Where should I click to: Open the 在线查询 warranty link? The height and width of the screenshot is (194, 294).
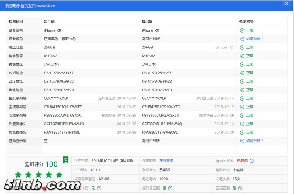coord(166,160)
